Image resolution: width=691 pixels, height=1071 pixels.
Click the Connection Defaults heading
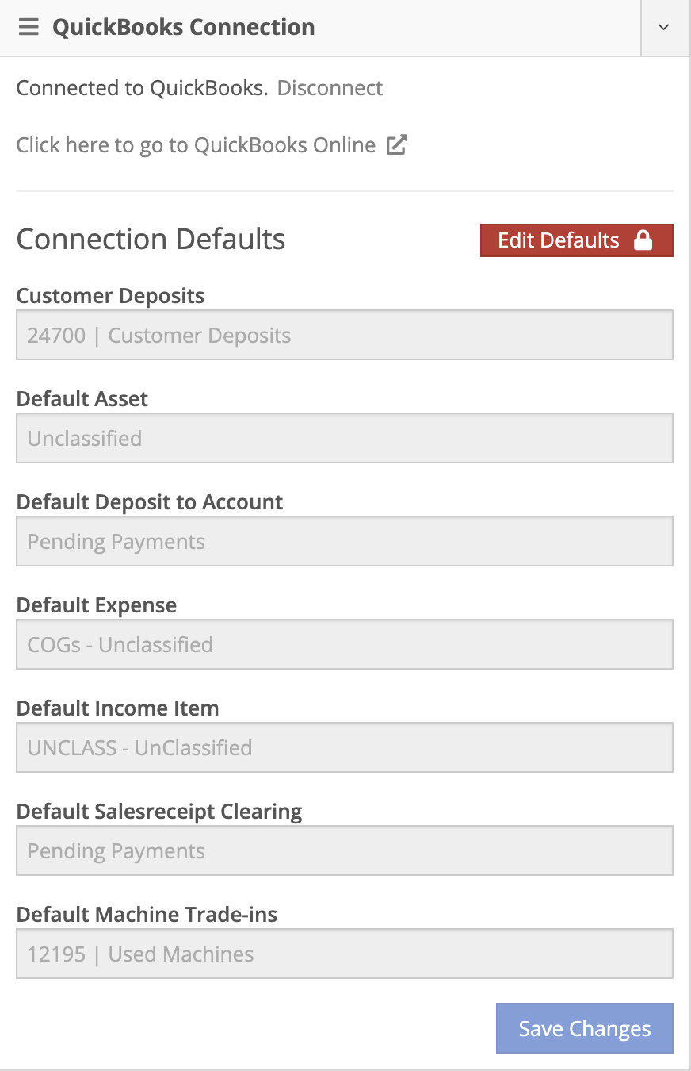pos(151,240)
